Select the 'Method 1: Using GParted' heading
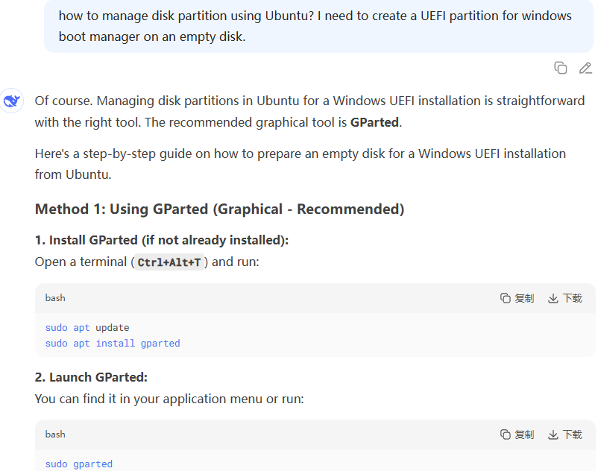 pyautogui.click(x=219, y=209)
